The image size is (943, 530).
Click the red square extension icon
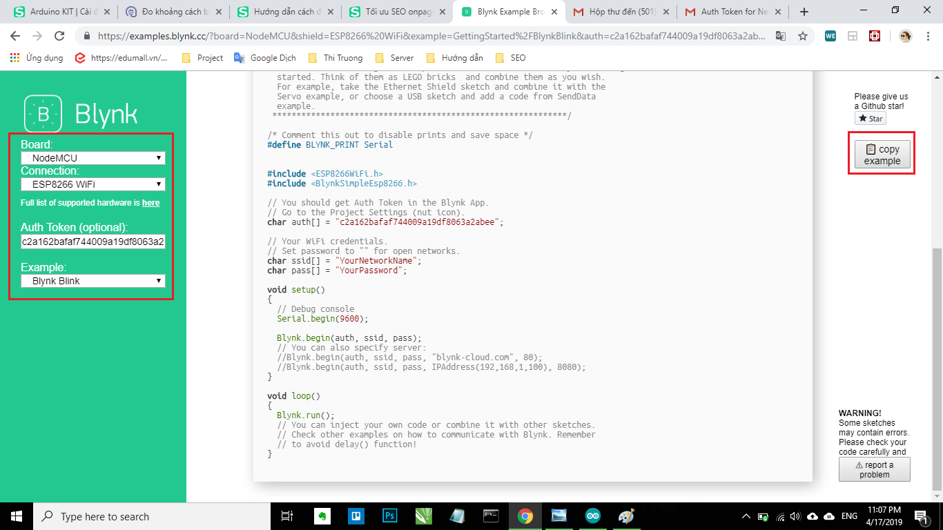(x=875, y=36)
